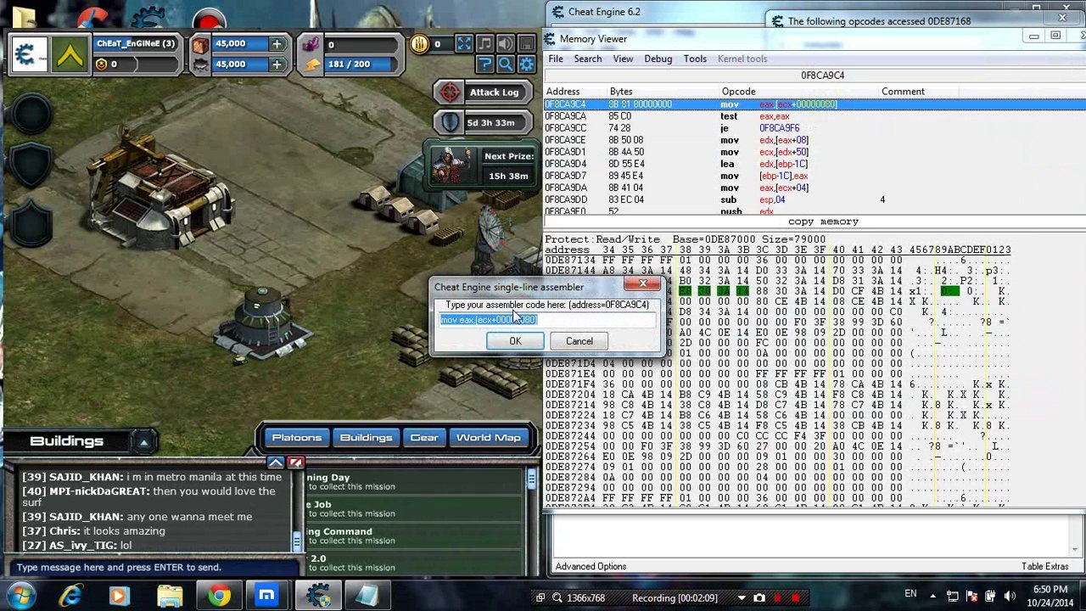This screenshot has height=611, width=1086.
Task: Collapse the chat with the blue up-arrow
Action: (276, 462)
